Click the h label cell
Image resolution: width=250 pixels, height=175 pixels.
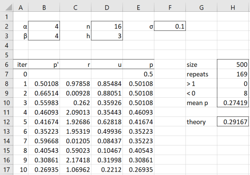[76, 36]
